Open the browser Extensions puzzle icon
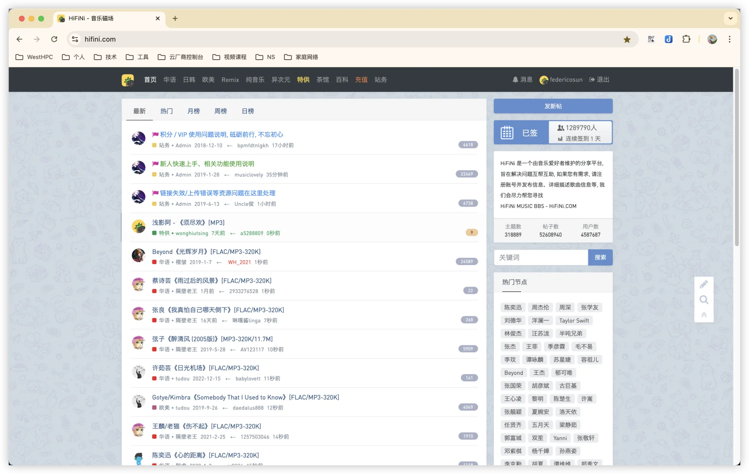 686,39
